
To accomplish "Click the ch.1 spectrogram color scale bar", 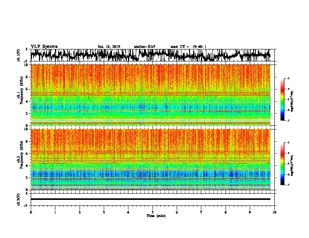I will tap(282, 100).
